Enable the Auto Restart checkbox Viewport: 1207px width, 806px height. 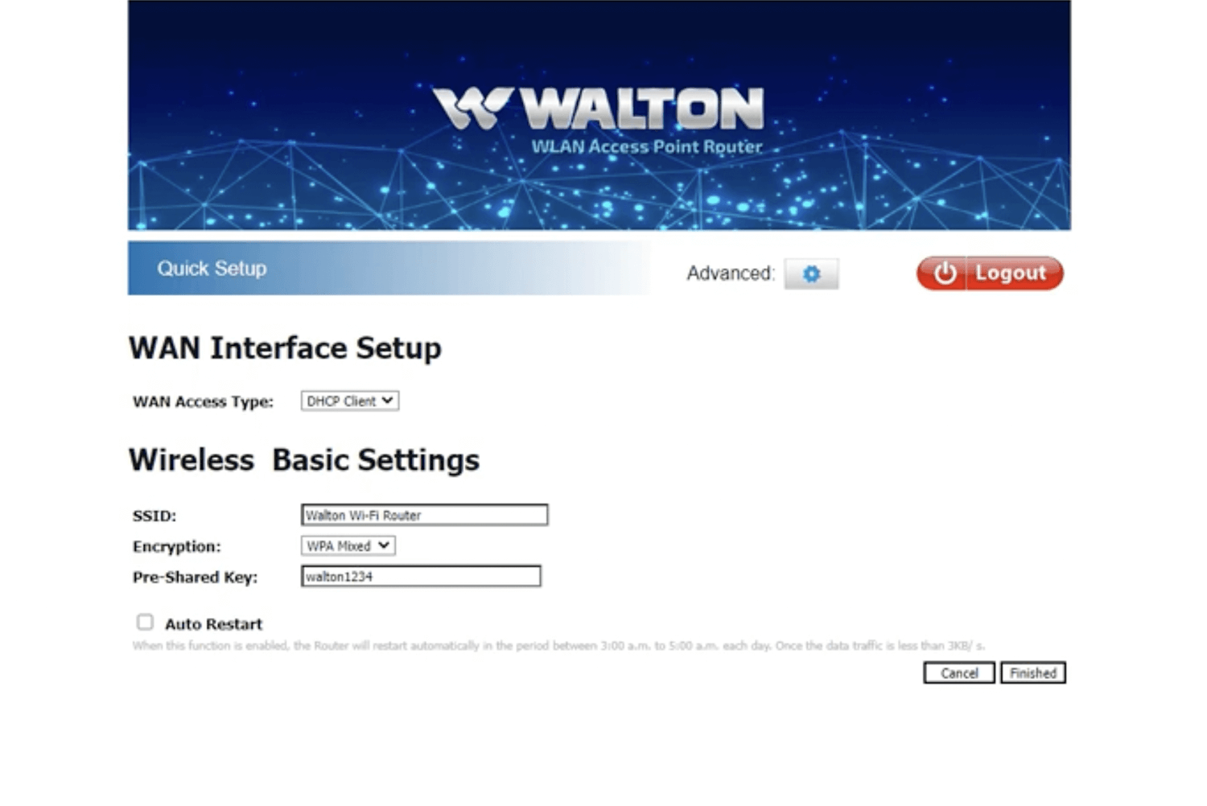tap(145, 622)
